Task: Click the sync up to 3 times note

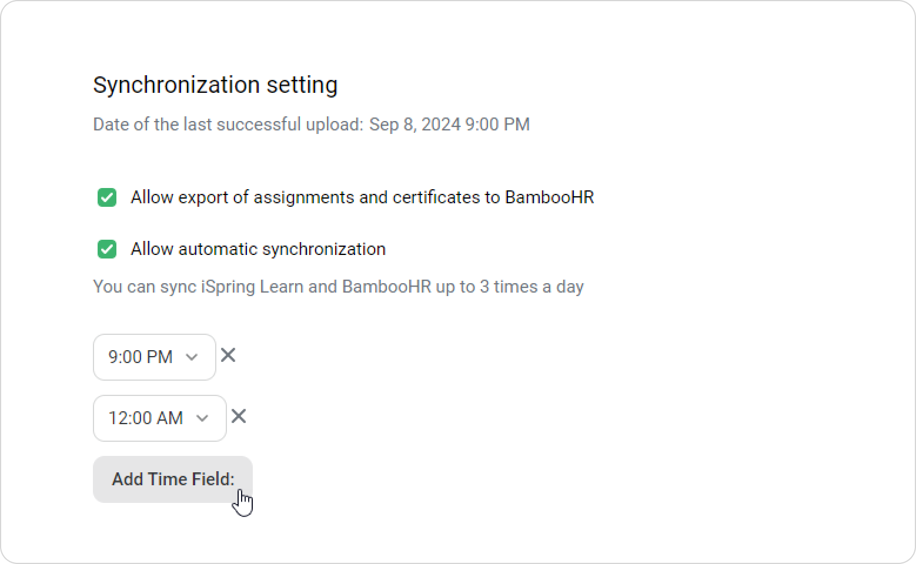Action: (x=339, y=287)
